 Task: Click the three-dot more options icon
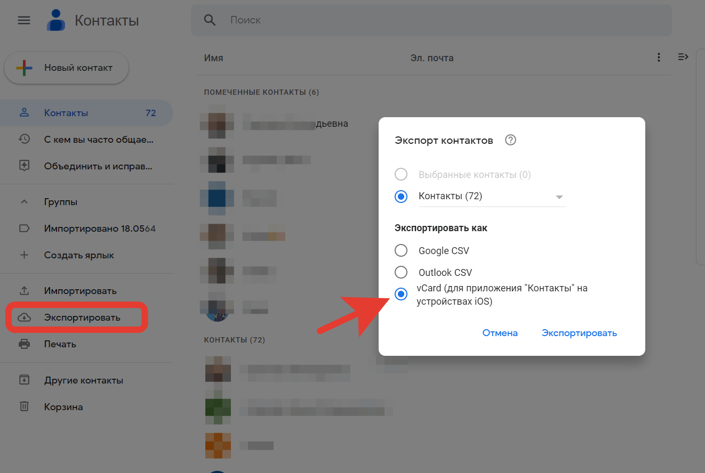(659, 57)
